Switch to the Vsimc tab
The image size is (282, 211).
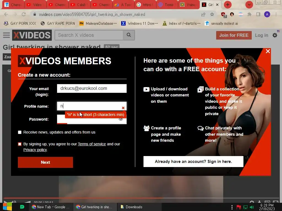(x=189, y=5)
